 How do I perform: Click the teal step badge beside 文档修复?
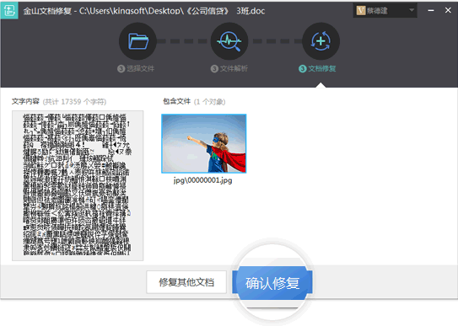[303, 69]
